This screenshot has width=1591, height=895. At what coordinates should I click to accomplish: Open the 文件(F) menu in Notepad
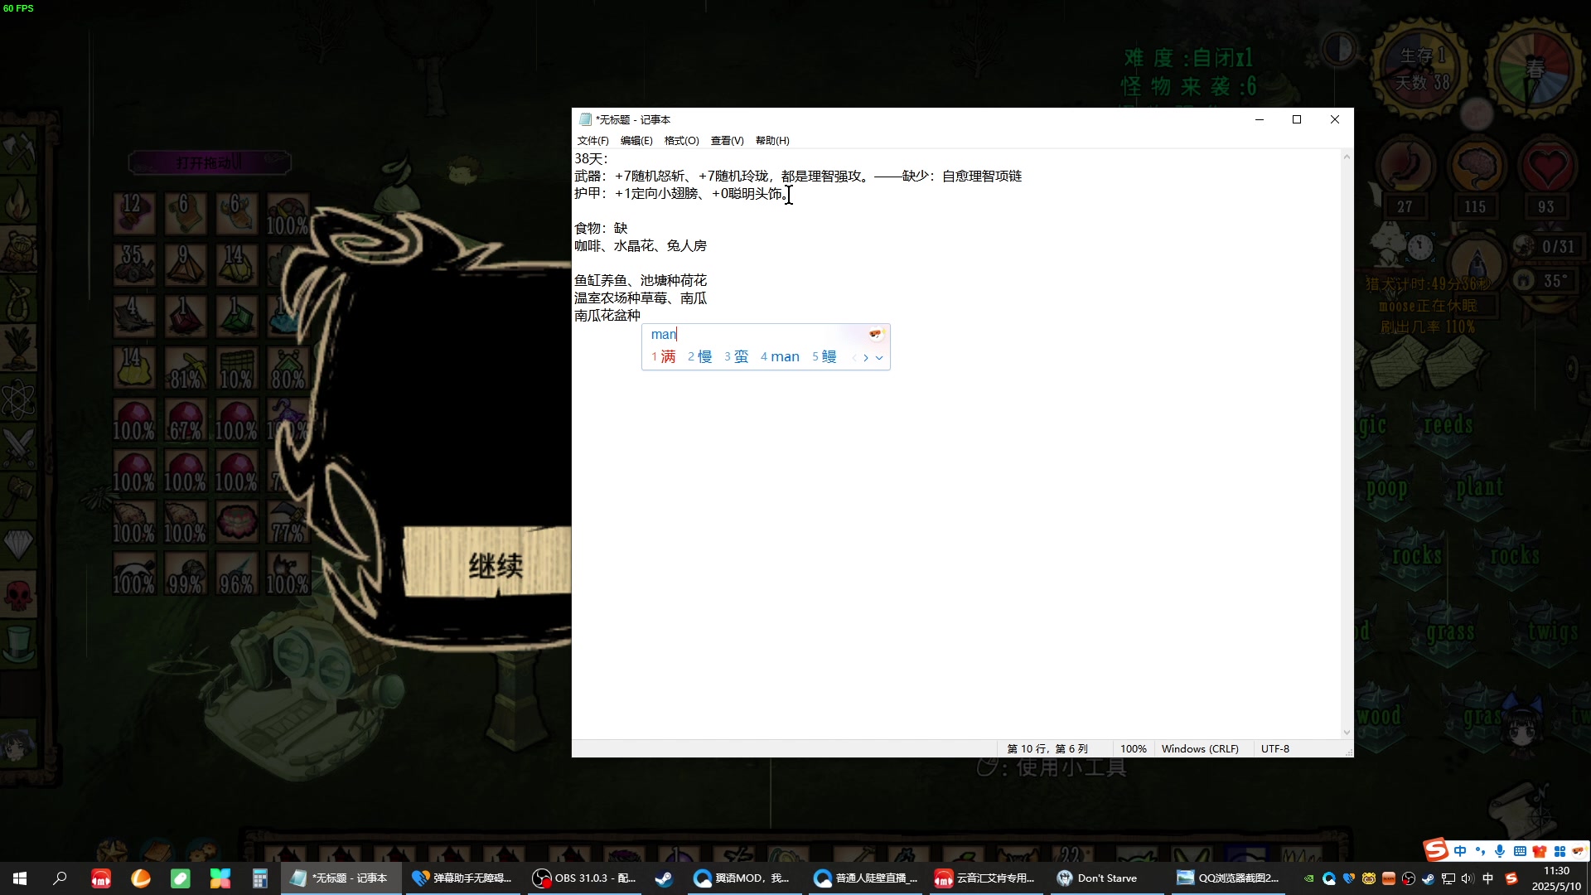[x=592, y=141]
